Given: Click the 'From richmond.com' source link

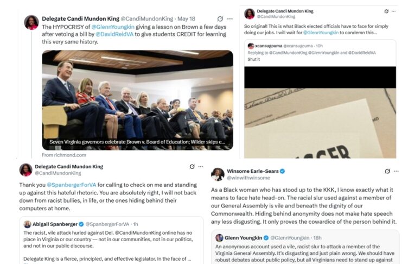Looking at the screenshot, I should [x=64, y=155].
